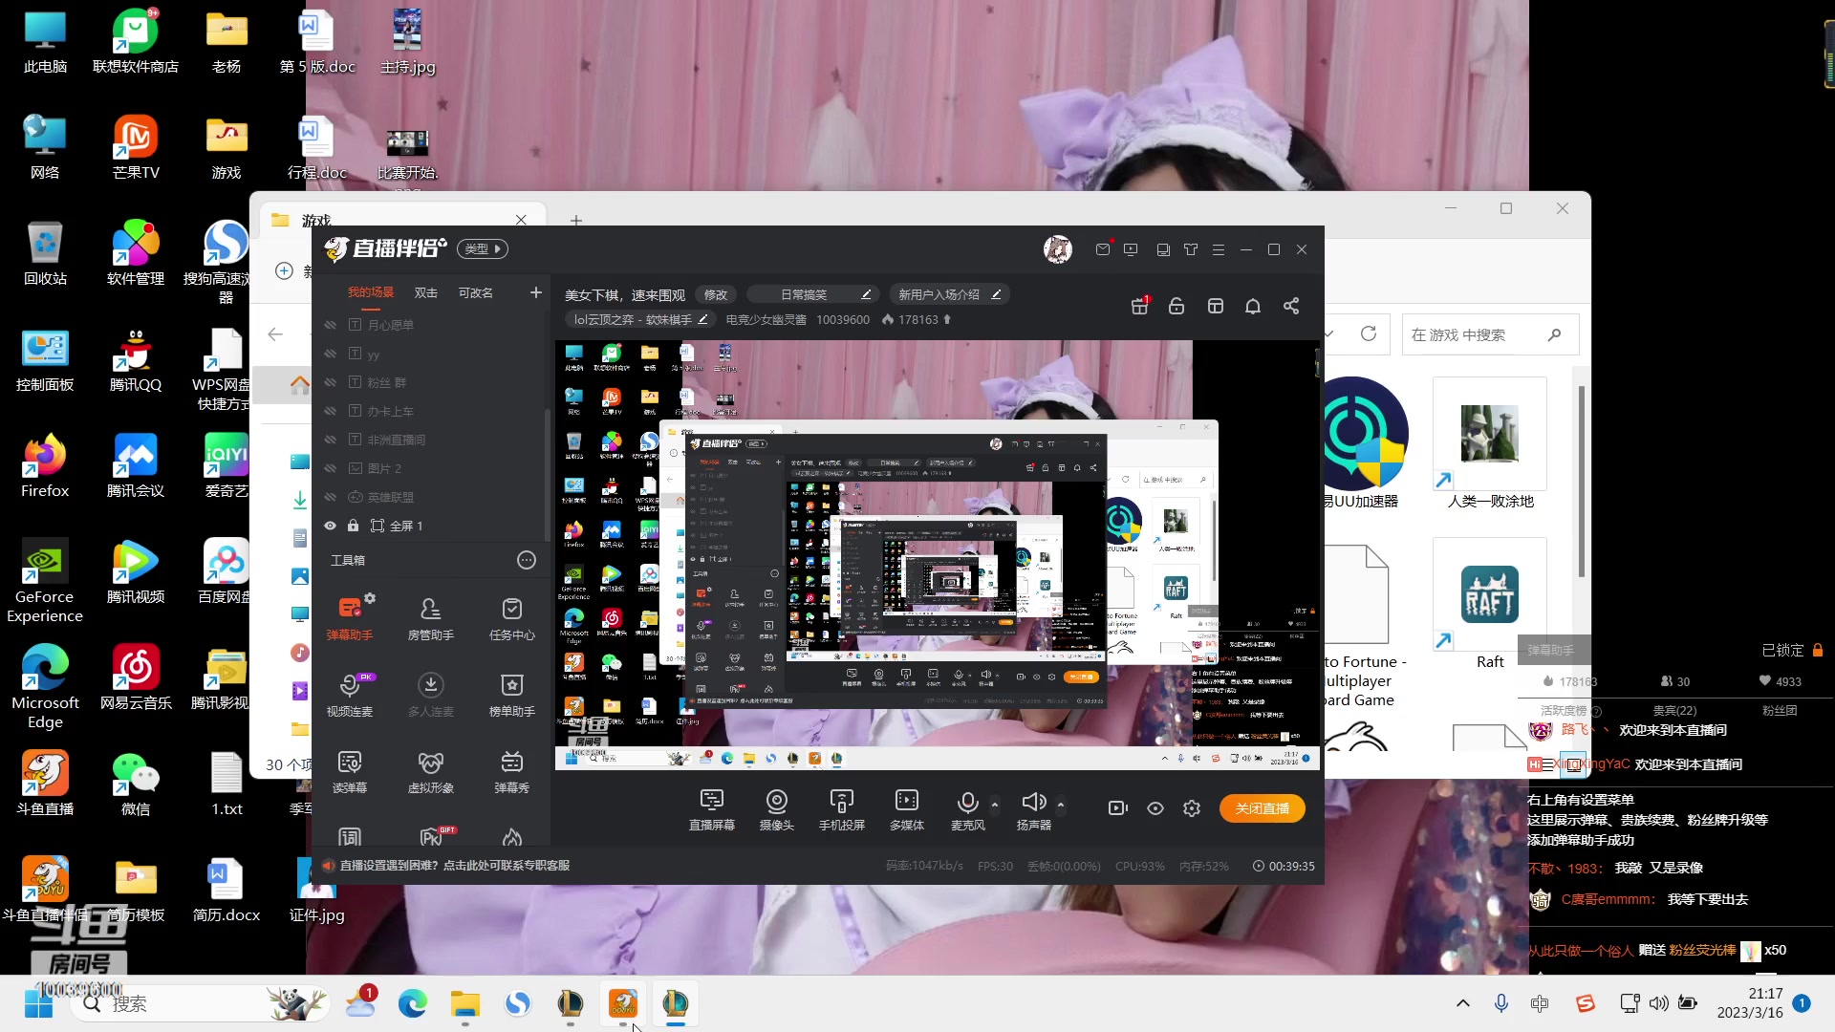This screenshot has width=1835, height=1032.
Task: Toggle lock on 全屏 1 source
Action: [353, 526]
